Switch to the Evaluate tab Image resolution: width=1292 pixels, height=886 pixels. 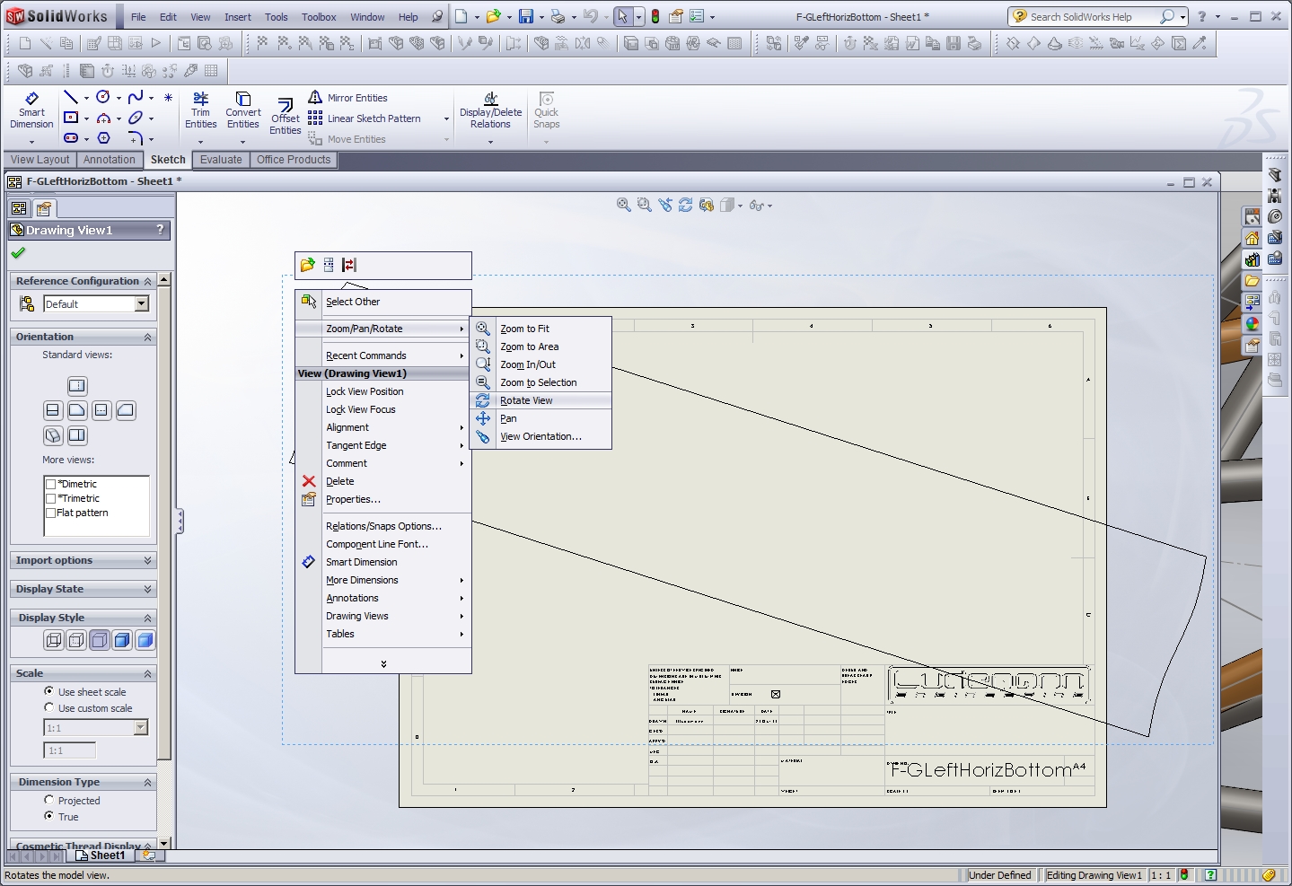[221, 160]
